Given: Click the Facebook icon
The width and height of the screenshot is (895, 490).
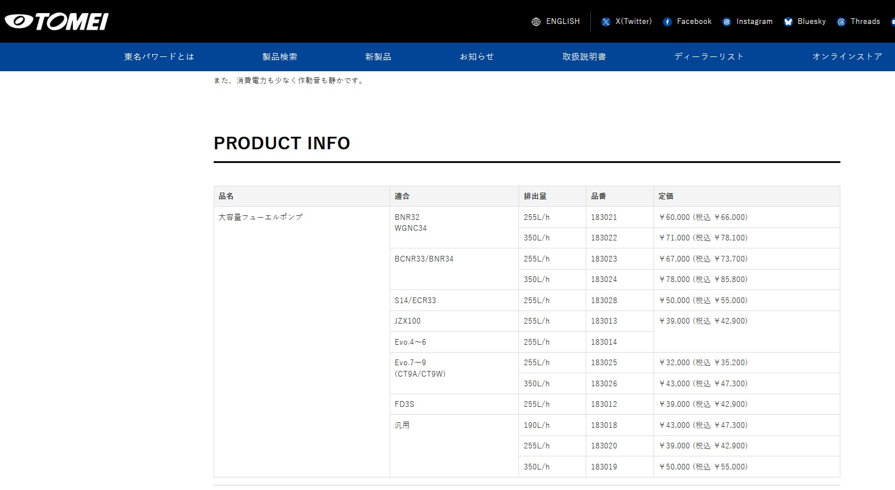Looking at the screenshot, I should [x=667, y=22].
